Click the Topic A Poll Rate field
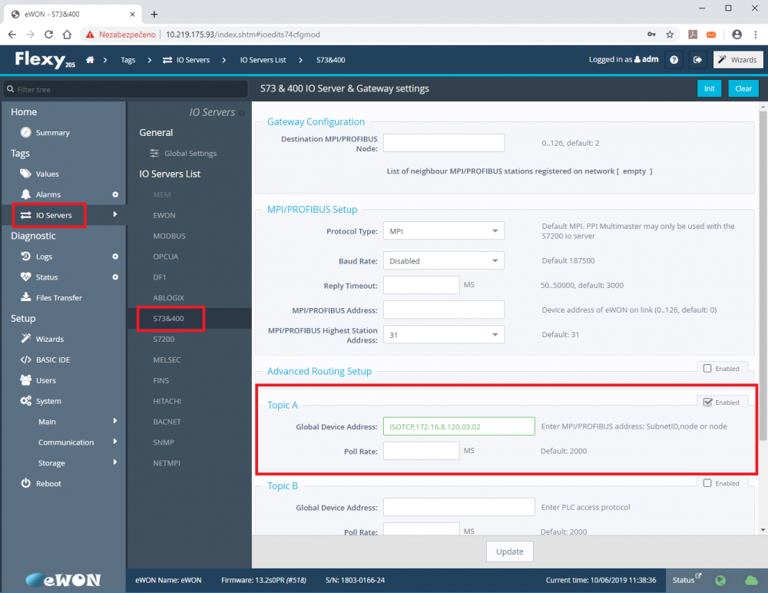 421,450
